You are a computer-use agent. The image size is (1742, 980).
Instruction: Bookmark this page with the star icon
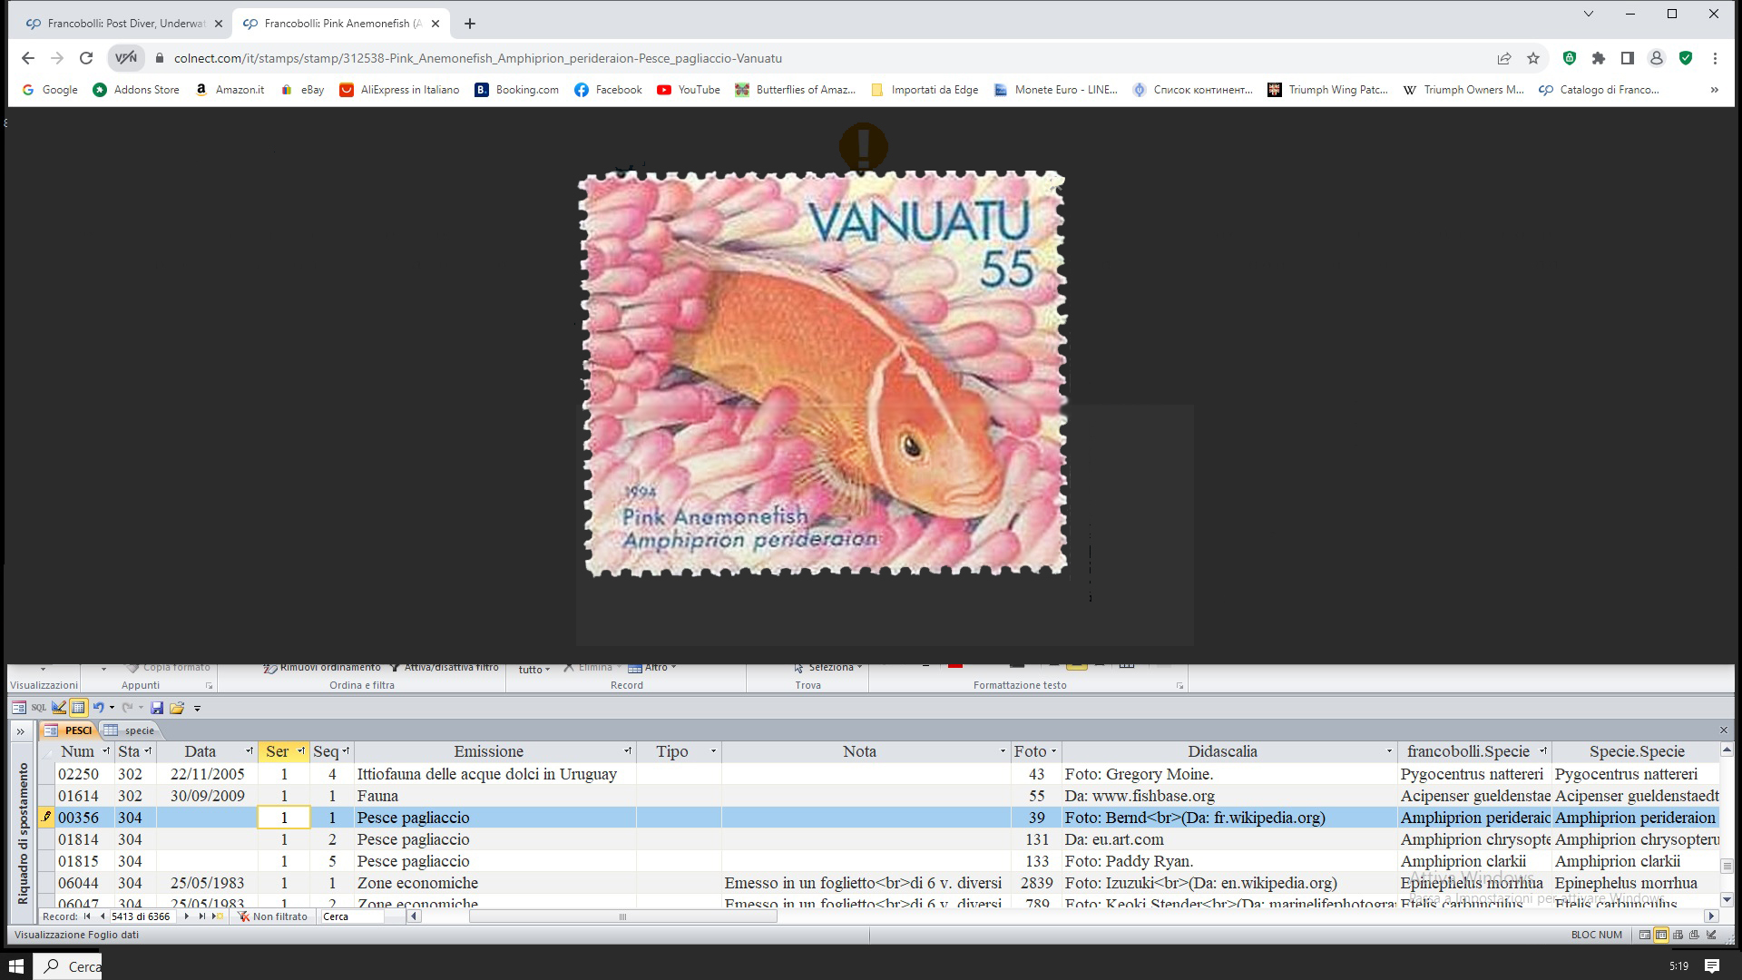[x=1533, y=58]
